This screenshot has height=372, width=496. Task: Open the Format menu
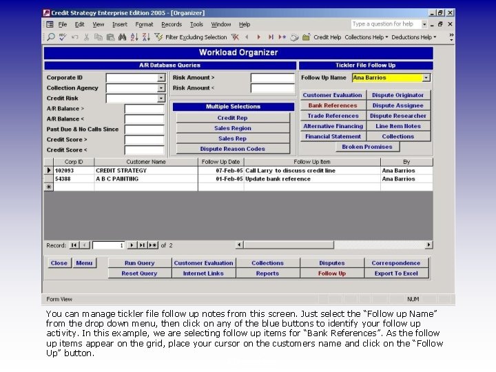tap(144, 24)
